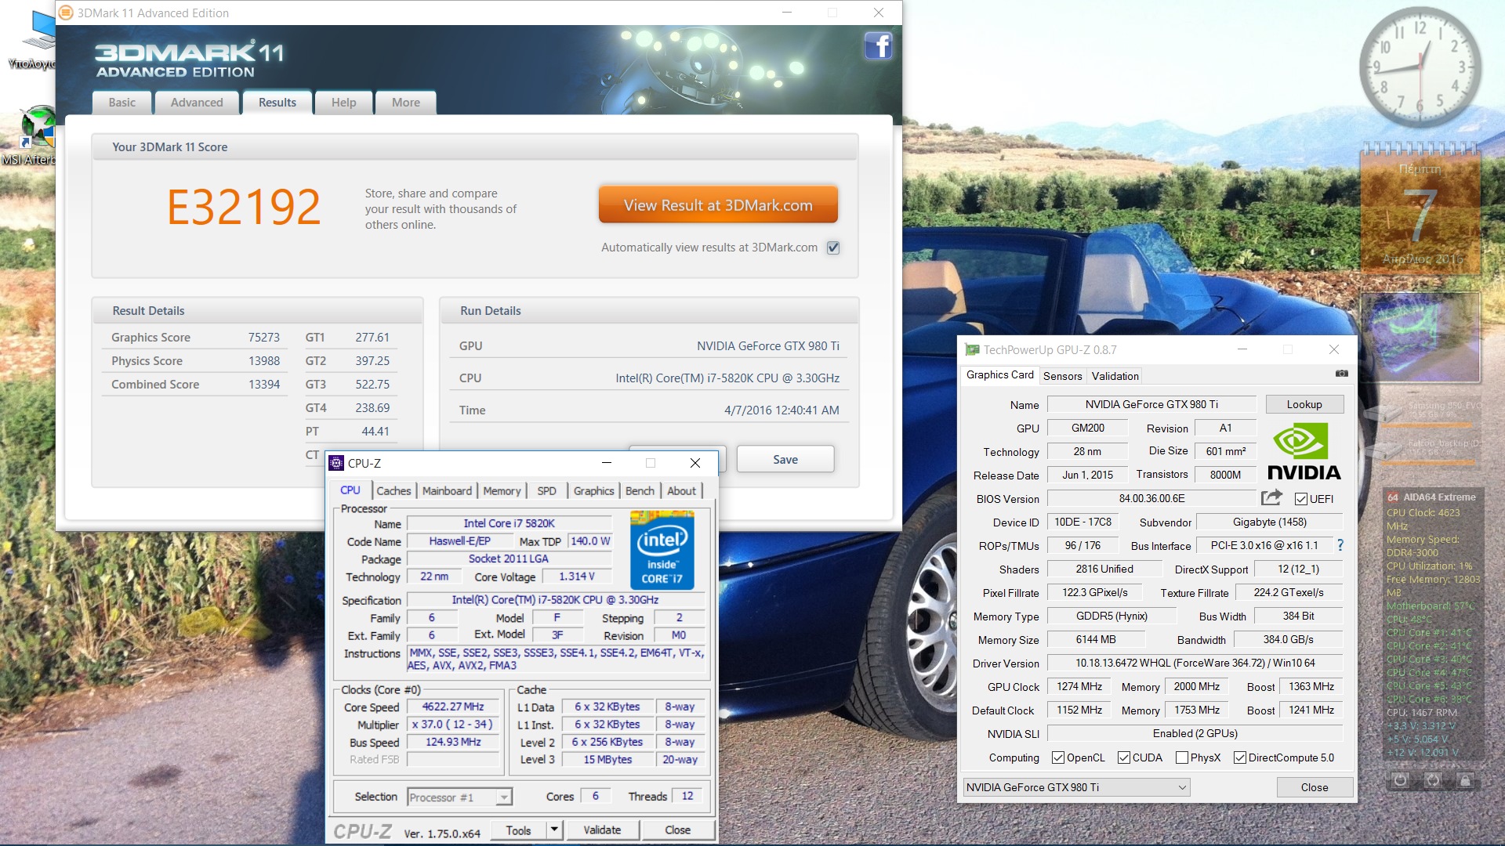
Task: Click Close button in GPU-Z
Action: [x=1315, y=787]
